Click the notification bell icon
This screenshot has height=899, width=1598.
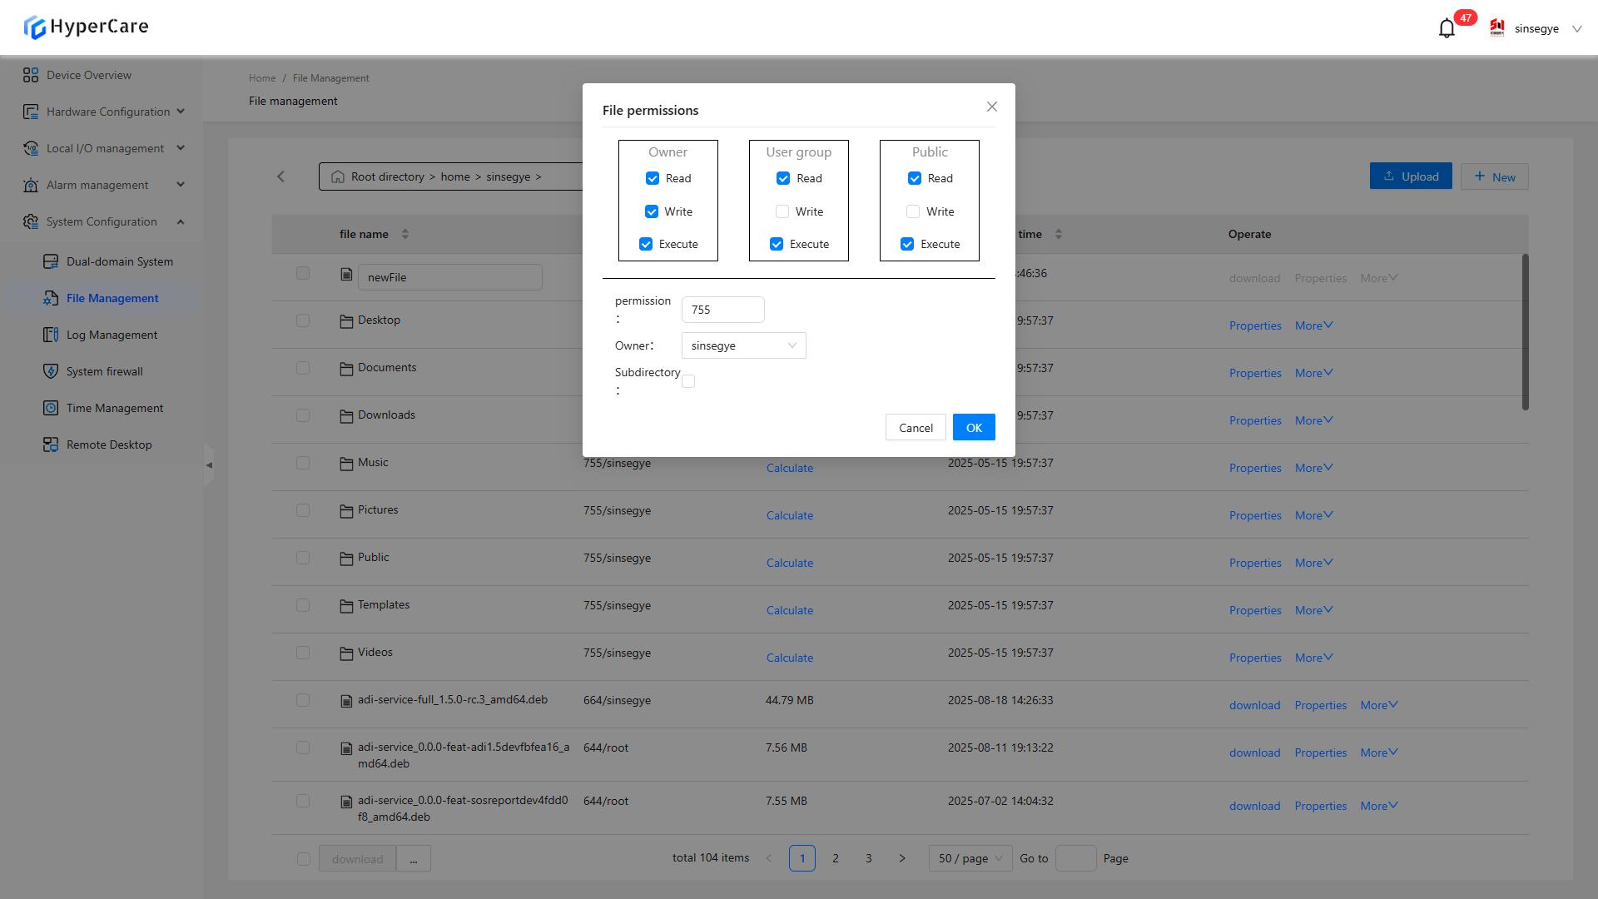(1447, 29)
